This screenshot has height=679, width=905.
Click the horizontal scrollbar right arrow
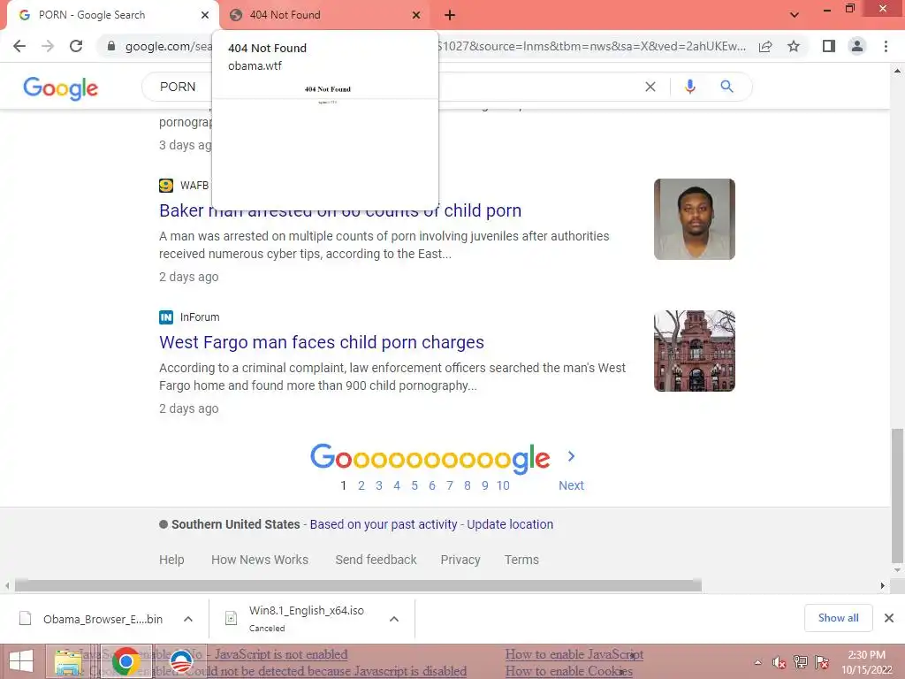tap(883, 585)
